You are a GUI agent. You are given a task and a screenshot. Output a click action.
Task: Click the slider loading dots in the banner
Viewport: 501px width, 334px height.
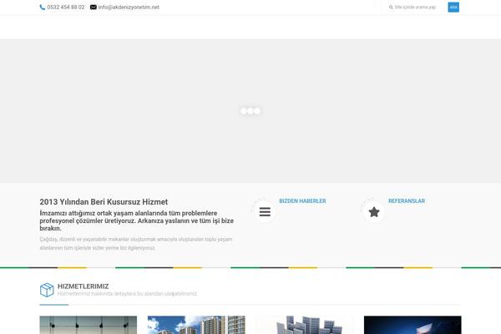[x=250, y=111]
